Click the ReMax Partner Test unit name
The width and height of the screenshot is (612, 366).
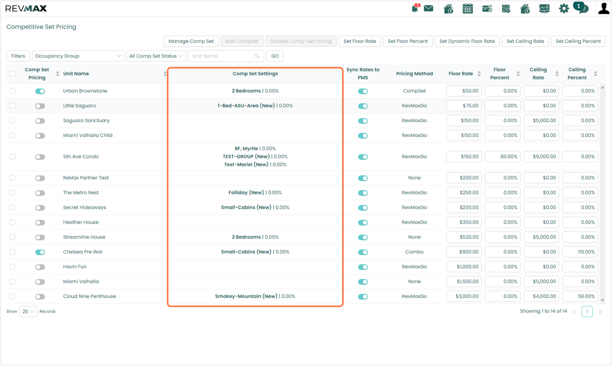click(x=86, y=178)
